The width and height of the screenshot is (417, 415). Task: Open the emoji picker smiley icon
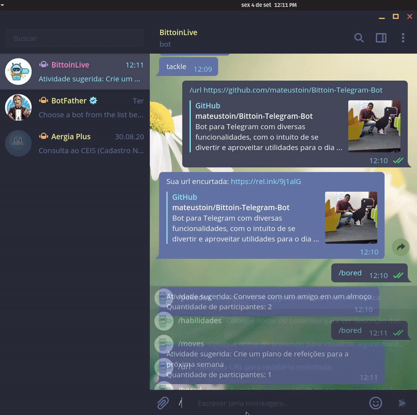pyautogui.click(x=375, y=403)
